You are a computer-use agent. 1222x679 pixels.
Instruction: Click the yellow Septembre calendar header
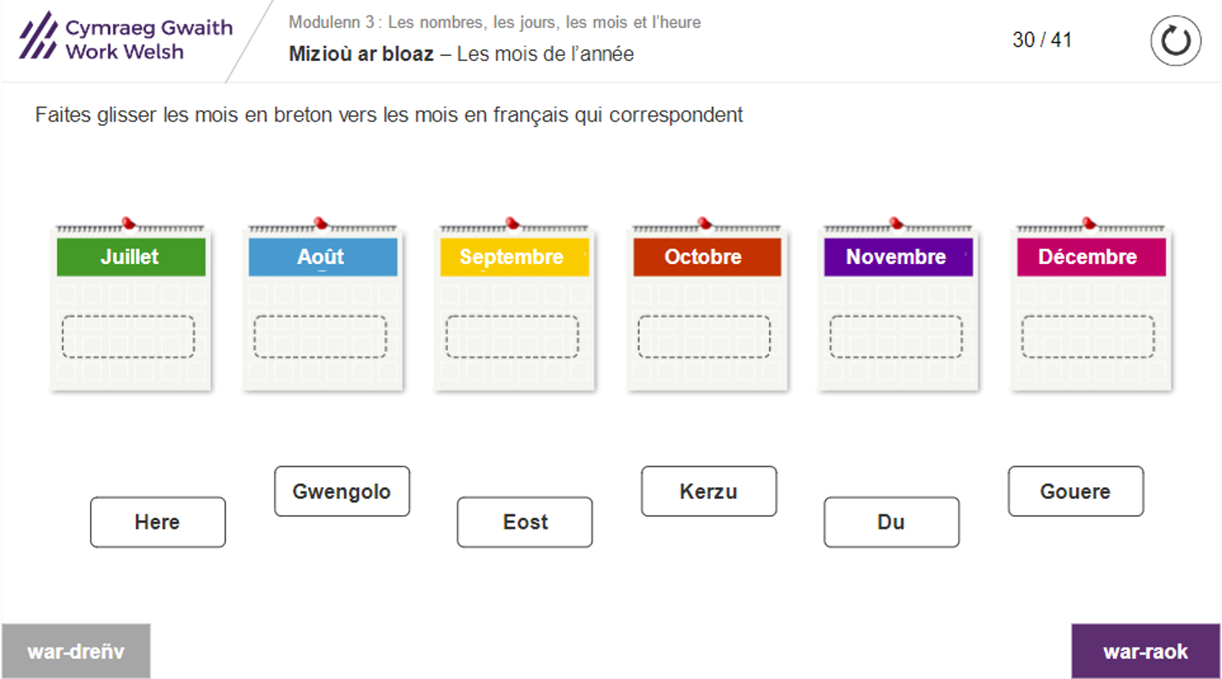coord(514,257)
